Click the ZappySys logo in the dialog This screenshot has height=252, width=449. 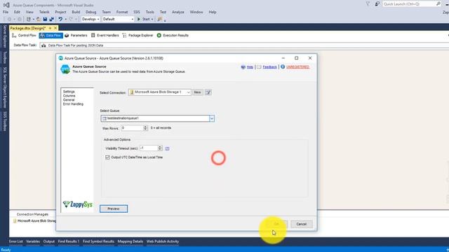pos(78,204)
